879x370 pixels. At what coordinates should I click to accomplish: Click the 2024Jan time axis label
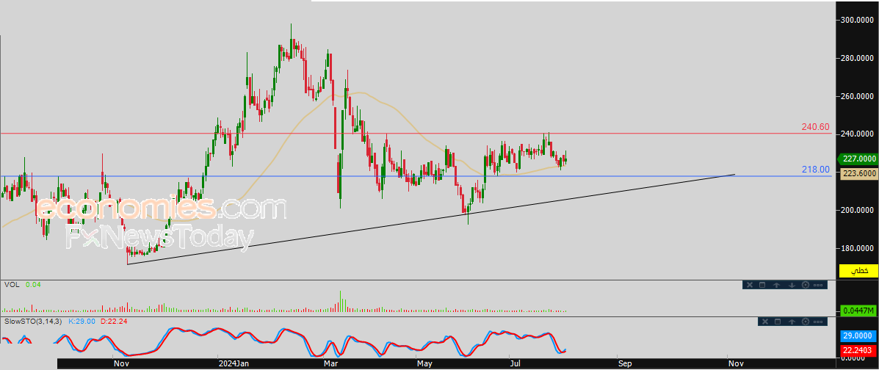[x=235, y=364]
